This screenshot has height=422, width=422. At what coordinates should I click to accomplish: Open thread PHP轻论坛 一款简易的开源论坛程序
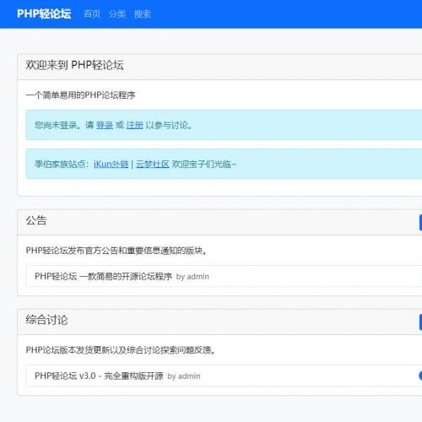point(103,276)
